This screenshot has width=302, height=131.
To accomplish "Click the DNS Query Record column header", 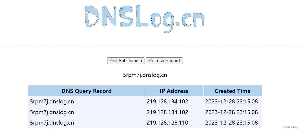I will pyautogui.click(x=86, y=91).
